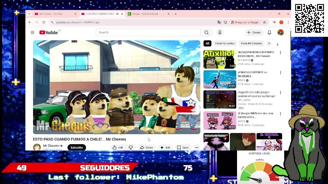The height and width of the screenshot is (184, 328).
Task: Subscribe to Mr Cheems
Action: [77, 147]
